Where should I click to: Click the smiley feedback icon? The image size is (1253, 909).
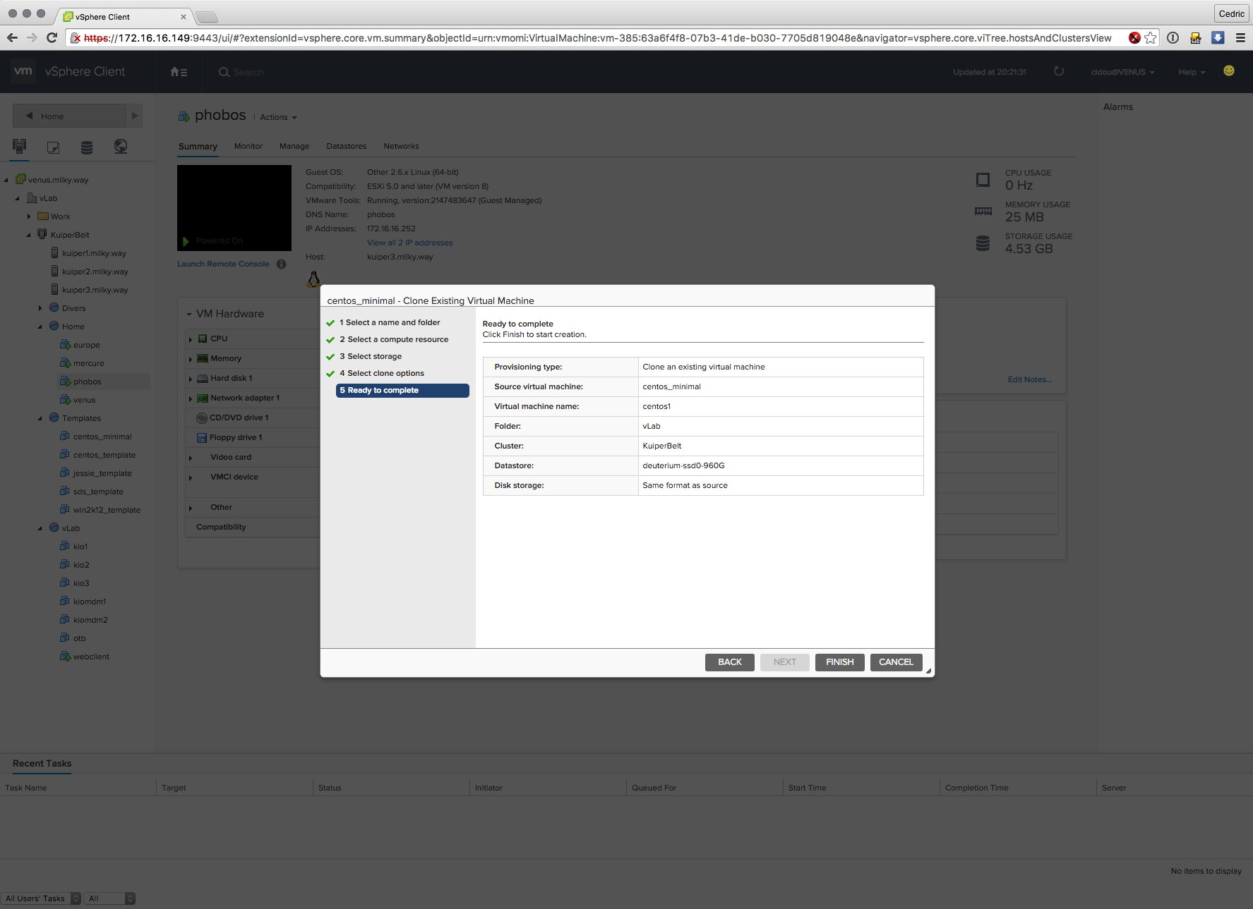point(1228,71)
